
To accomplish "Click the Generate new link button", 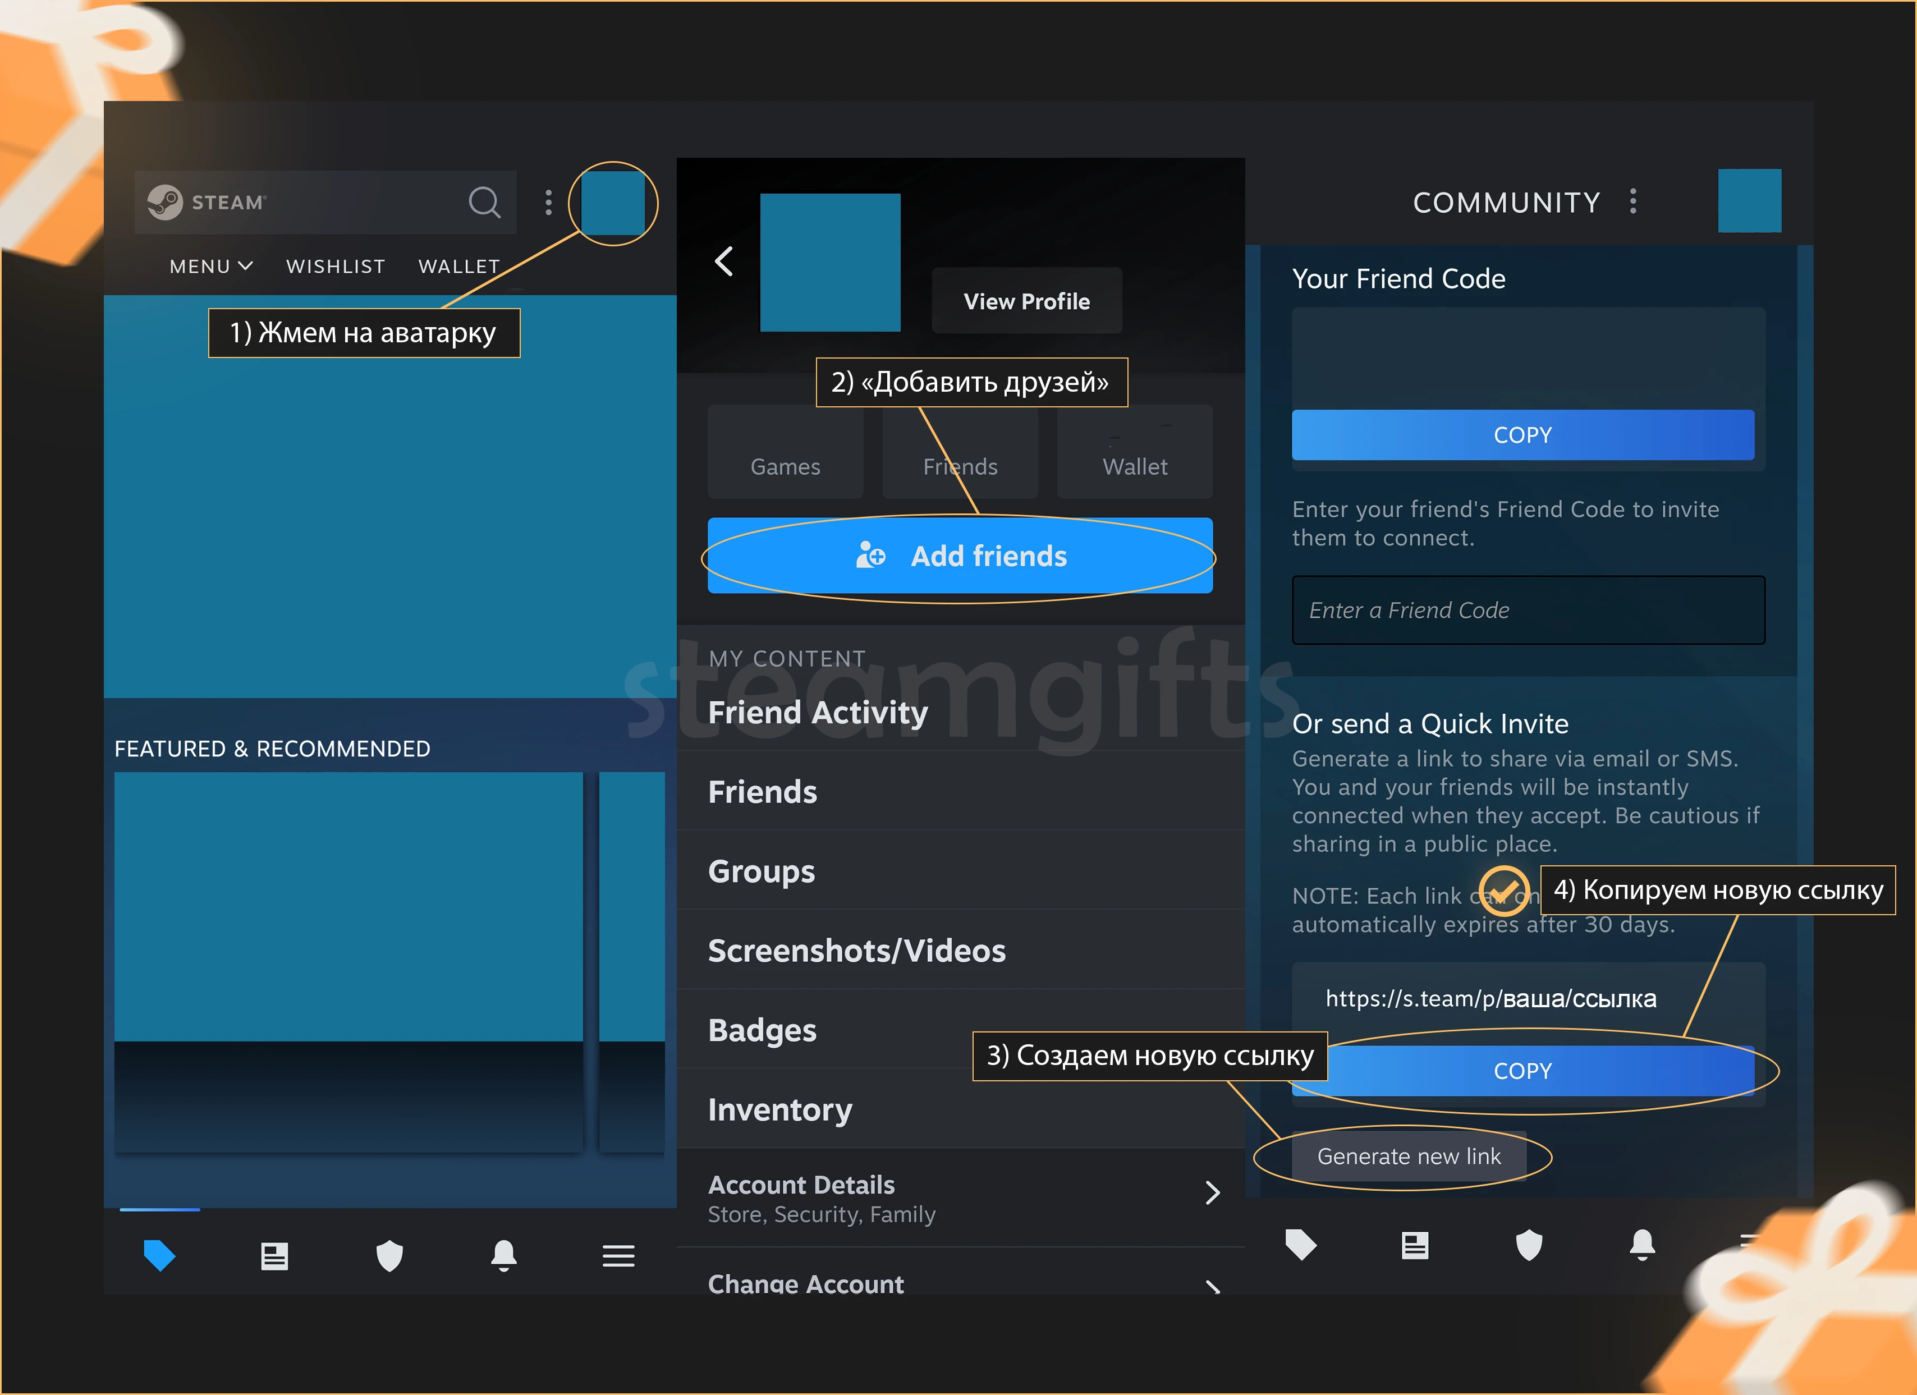I will [x=1410, y=1155].
